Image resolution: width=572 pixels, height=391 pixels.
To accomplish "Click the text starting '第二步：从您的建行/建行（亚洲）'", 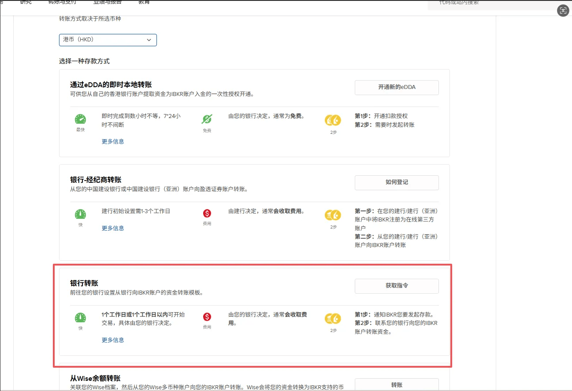I will tap(397, 241).
